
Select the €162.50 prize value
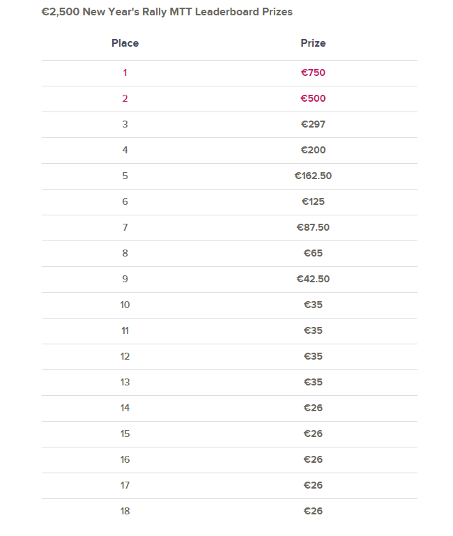(313, 176)
